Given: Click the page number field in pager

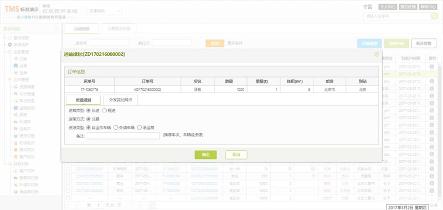Looking at the screenshot, I should click(x=99, y=205).
